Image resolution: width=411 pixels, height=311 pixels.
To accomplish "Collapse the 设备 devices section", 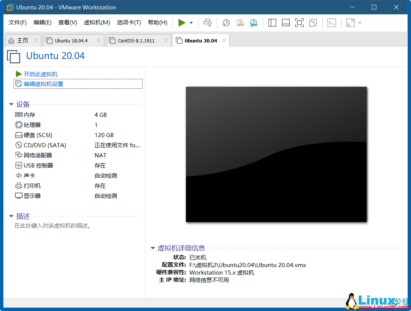I will tap(11, 104).
